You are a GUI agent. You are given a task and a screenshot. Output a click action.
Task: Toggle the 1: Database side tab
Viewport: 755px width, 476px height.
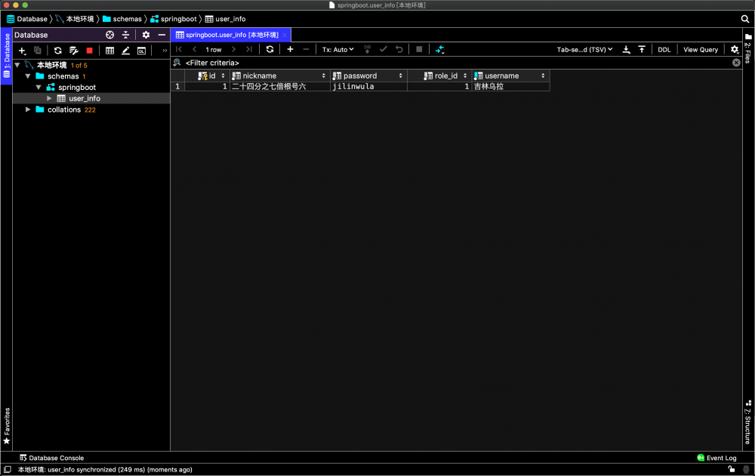[x=6, y=55]
